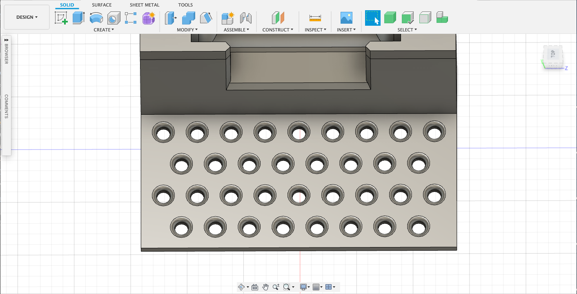Switch to the SURFACE tab
Screen dimensions: 577x294
pyautogui.click(x=102, y=5)
